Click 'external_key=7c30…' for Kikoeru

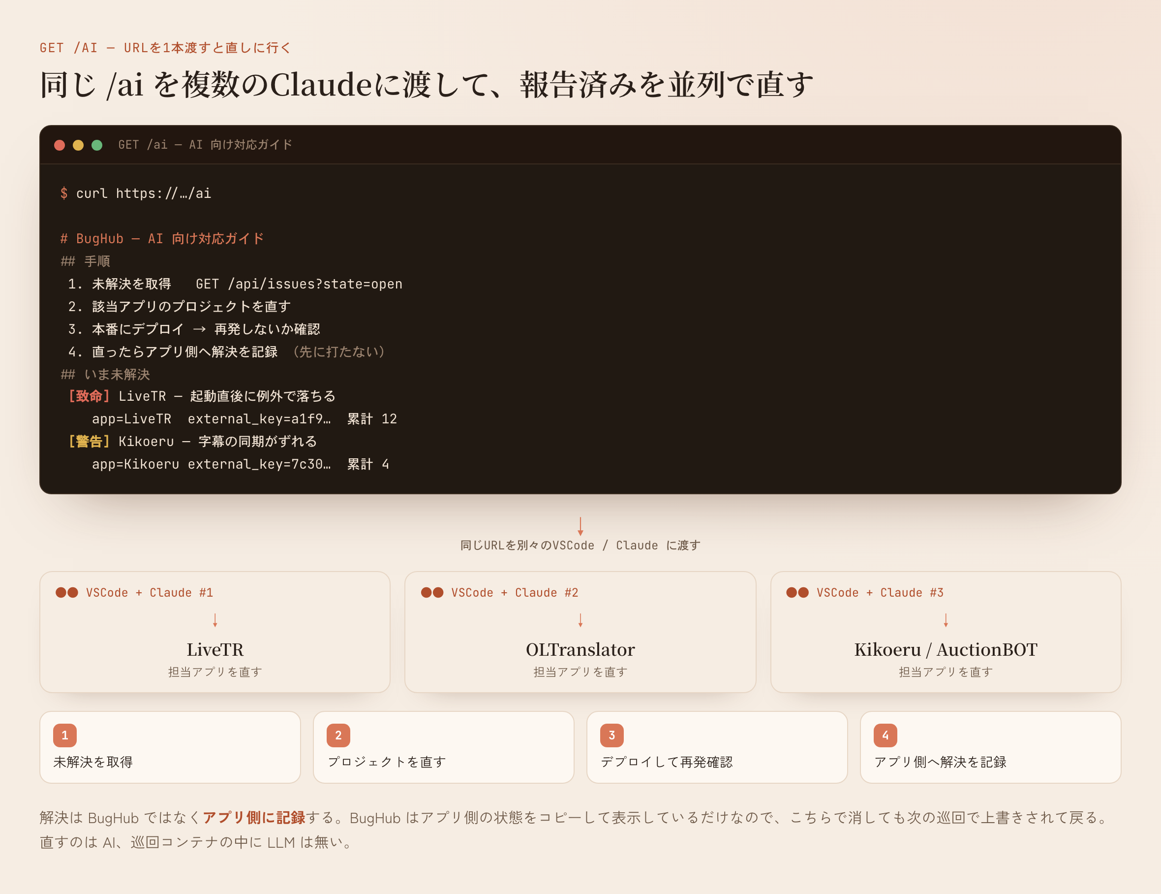[x=259, y=464]
